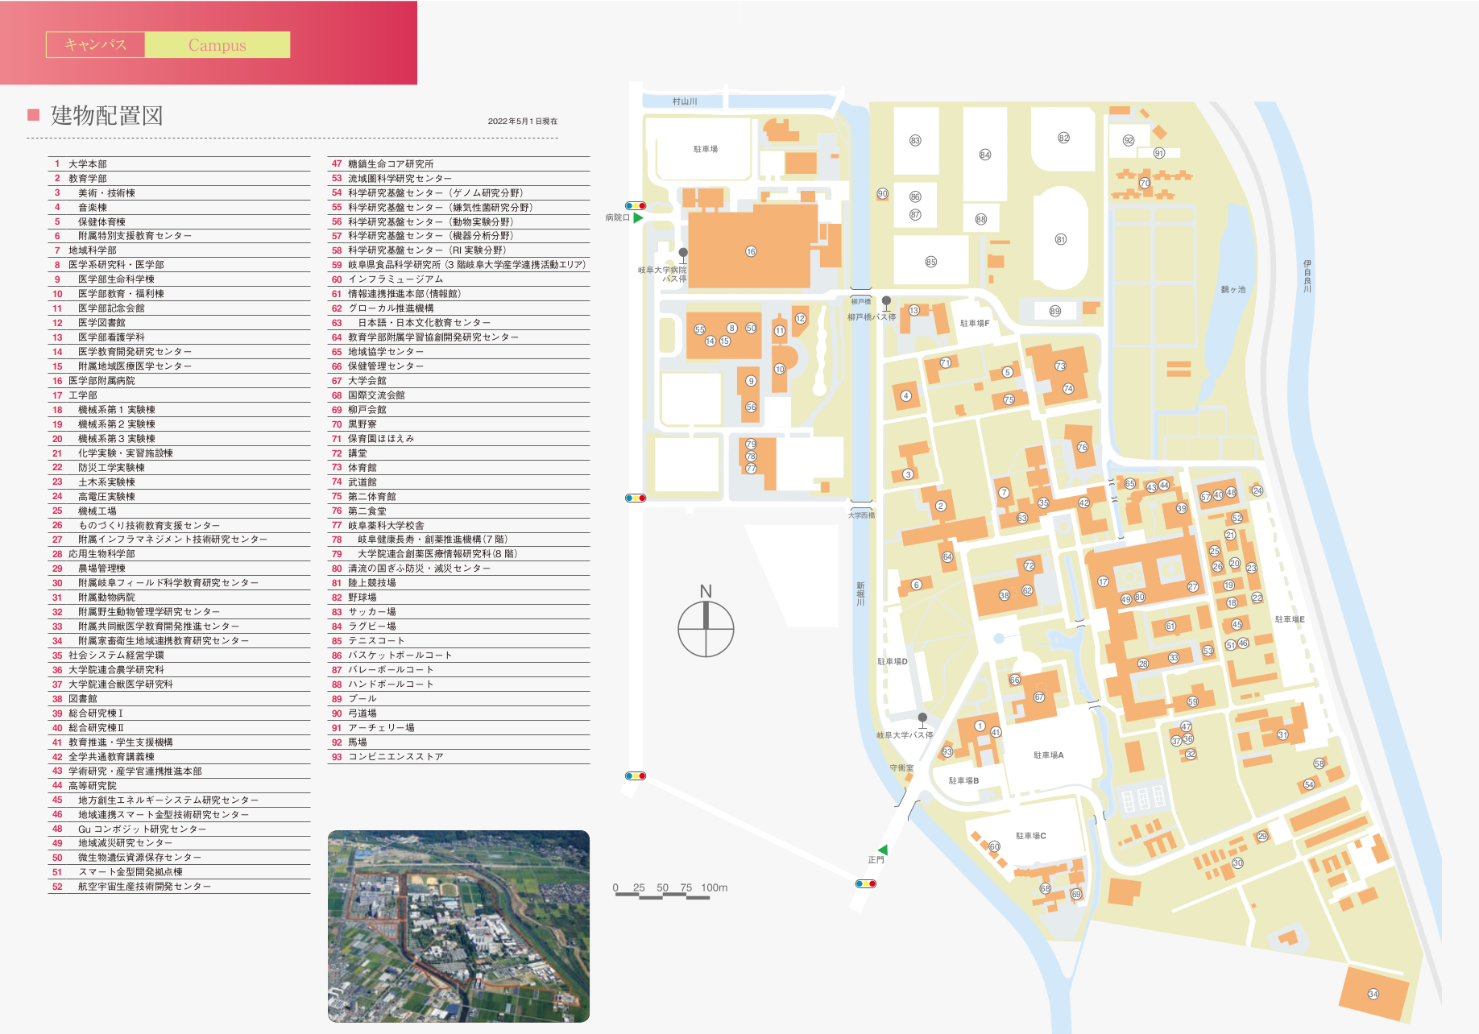
Task: Click legend entry 1 大学本部
Action: [87, 163]
